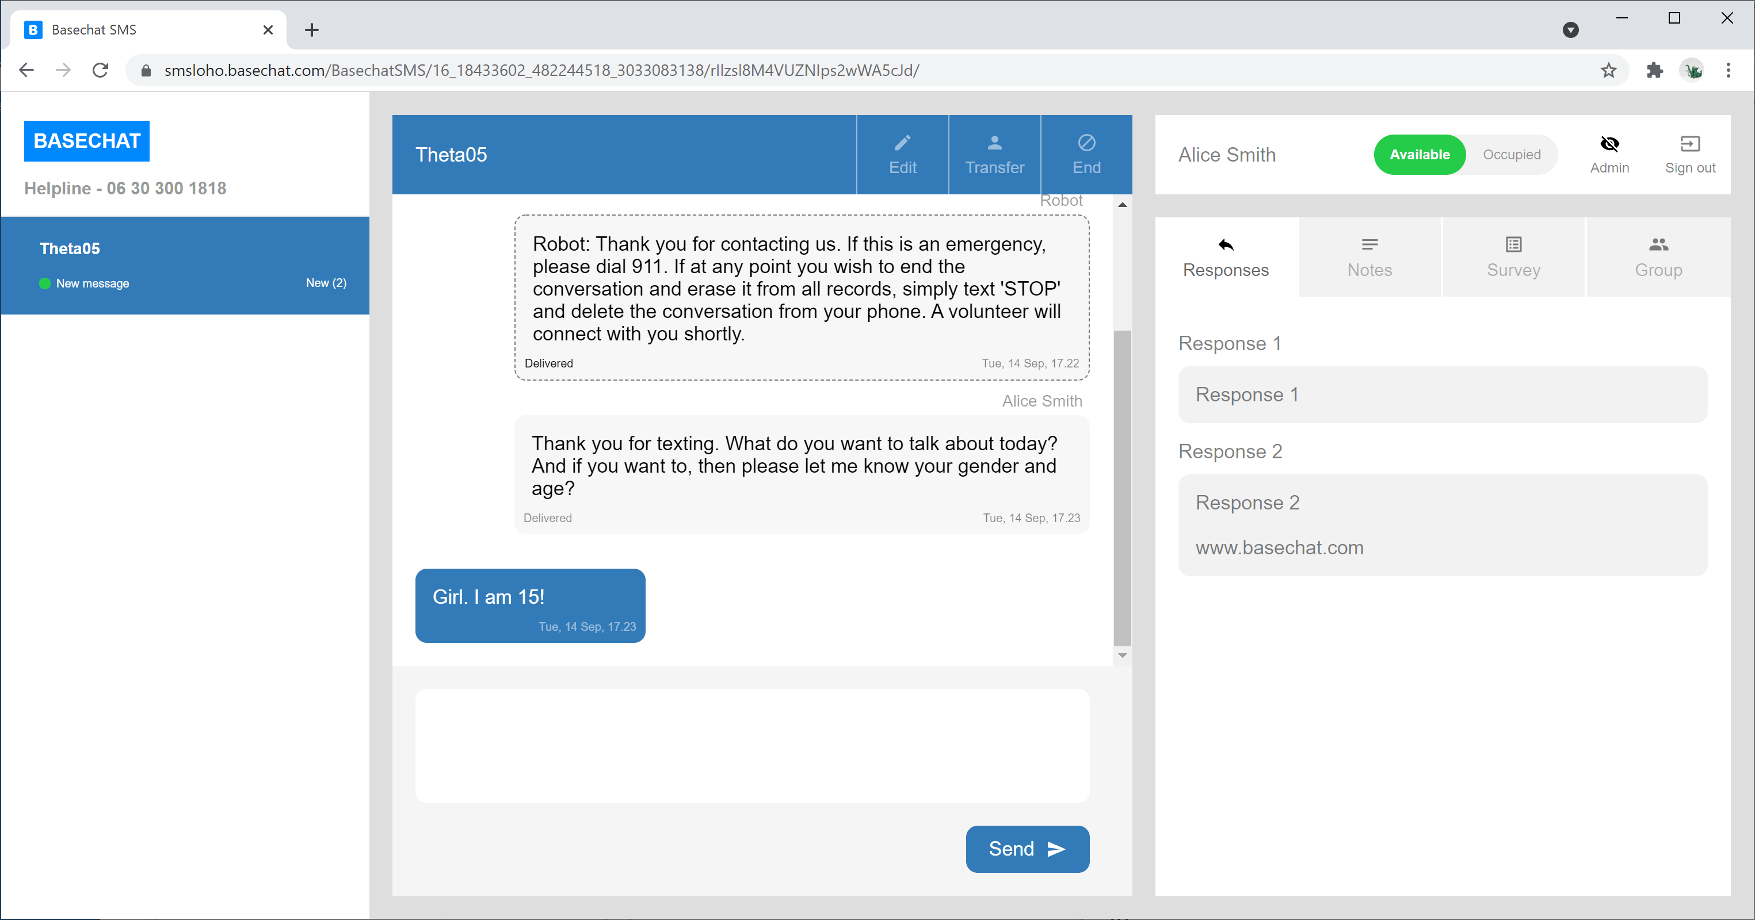
Task: Open the Survey tab
Action: (x=1513, y=258)
